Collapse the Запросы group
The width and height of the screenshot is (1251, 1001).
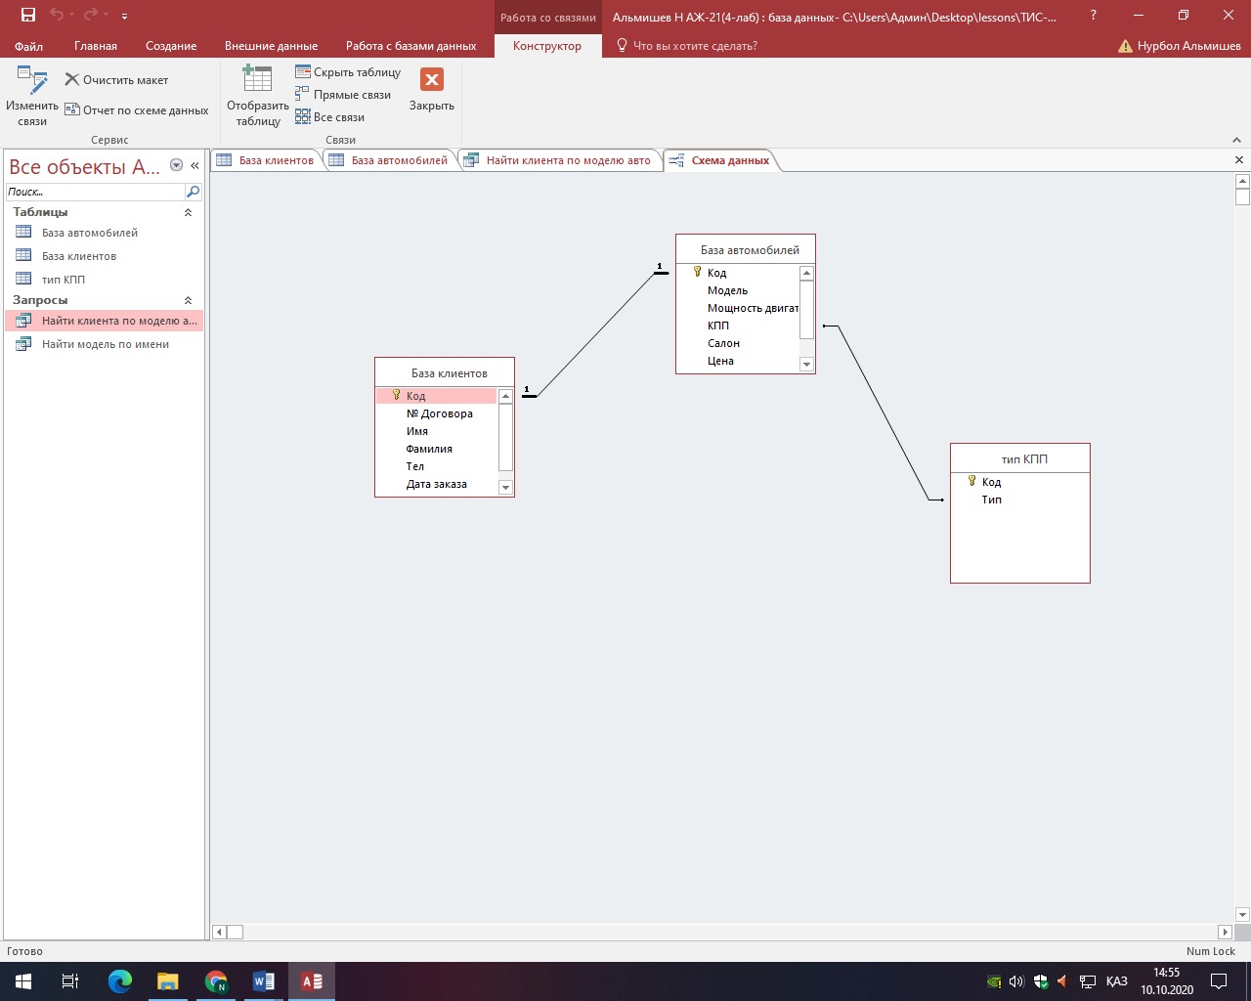tap(188, 300)
